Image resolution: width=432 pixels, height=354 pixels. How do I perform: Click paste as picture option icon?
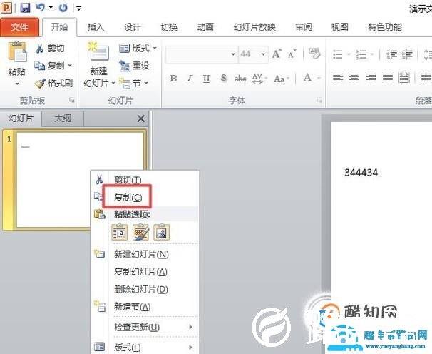tap(161, 232)
